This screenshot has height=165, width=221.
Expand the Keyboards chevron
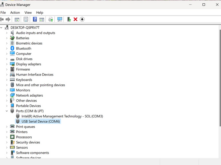pos(7,80)
